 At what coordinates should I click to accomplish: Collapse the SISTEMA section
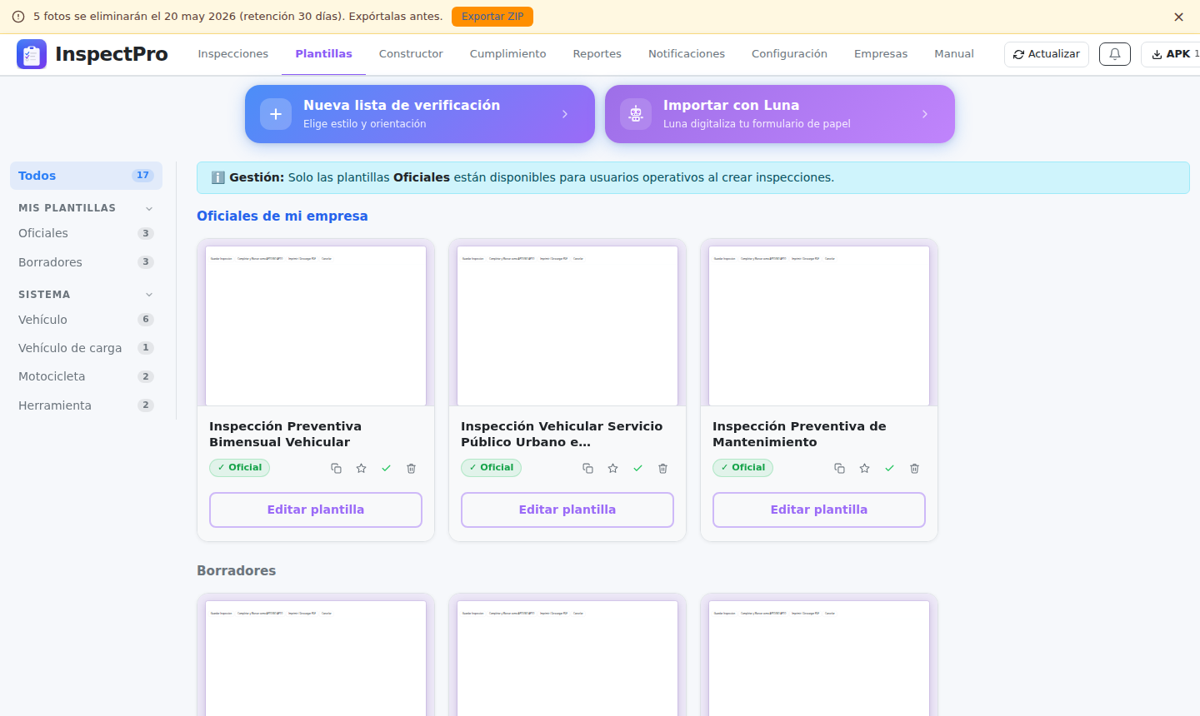tap(149, 295)
